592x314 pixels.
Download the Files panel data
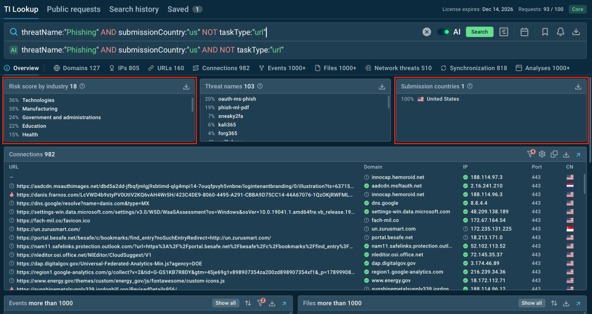566,303
